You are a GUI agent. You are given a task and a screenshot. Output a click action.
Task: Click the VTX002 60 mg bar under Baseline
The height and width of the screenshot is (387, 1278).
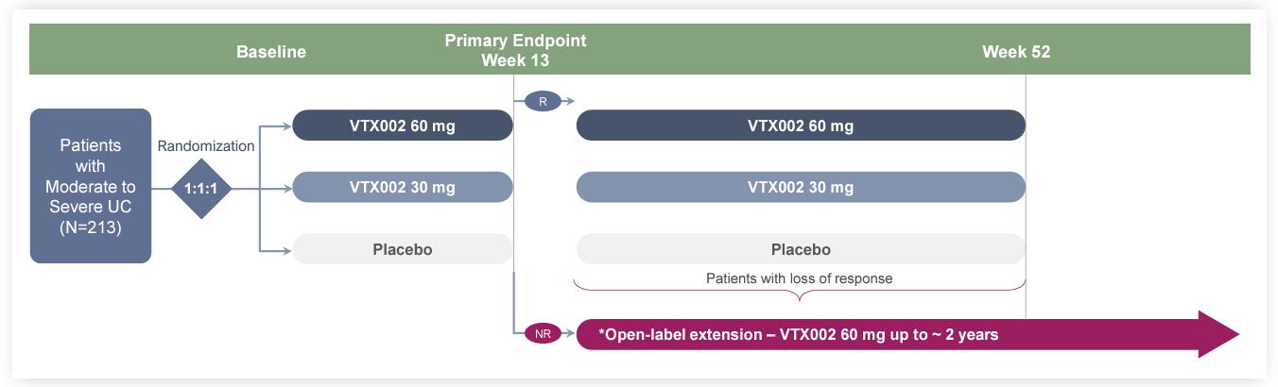click(402, 126)
